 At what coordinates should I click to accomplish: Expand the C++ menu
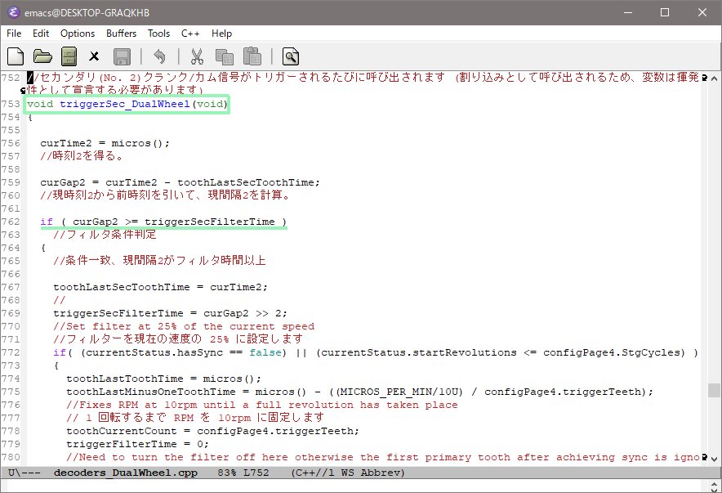[190, 34]
